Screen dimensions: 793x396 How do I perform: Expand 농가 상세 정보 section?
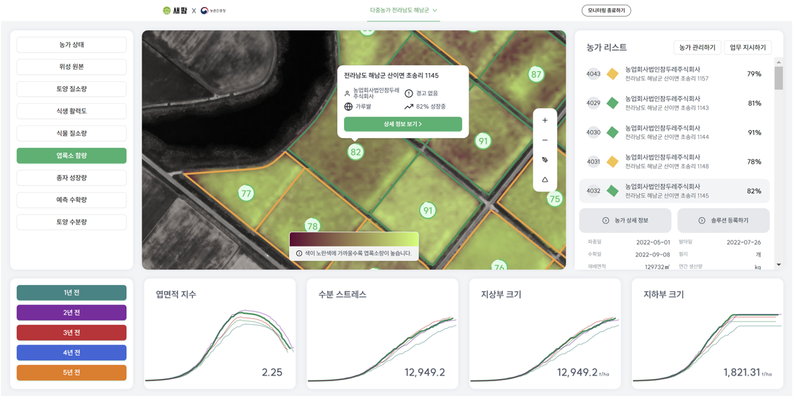click(625, 220)
